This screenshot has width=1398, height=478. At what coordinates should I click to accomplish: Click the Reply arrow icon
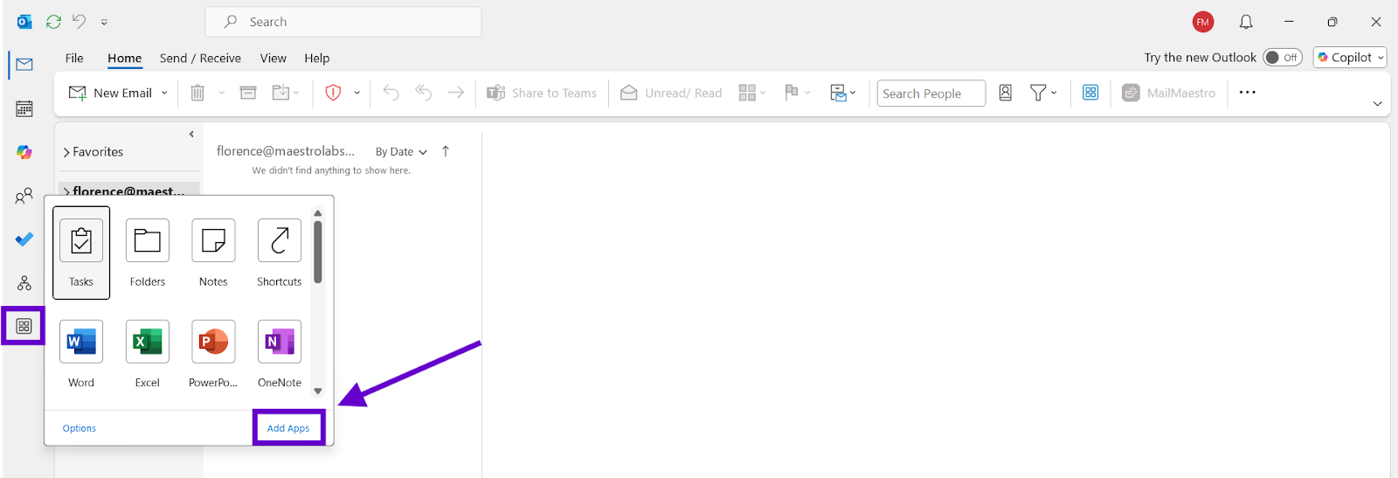391,93
